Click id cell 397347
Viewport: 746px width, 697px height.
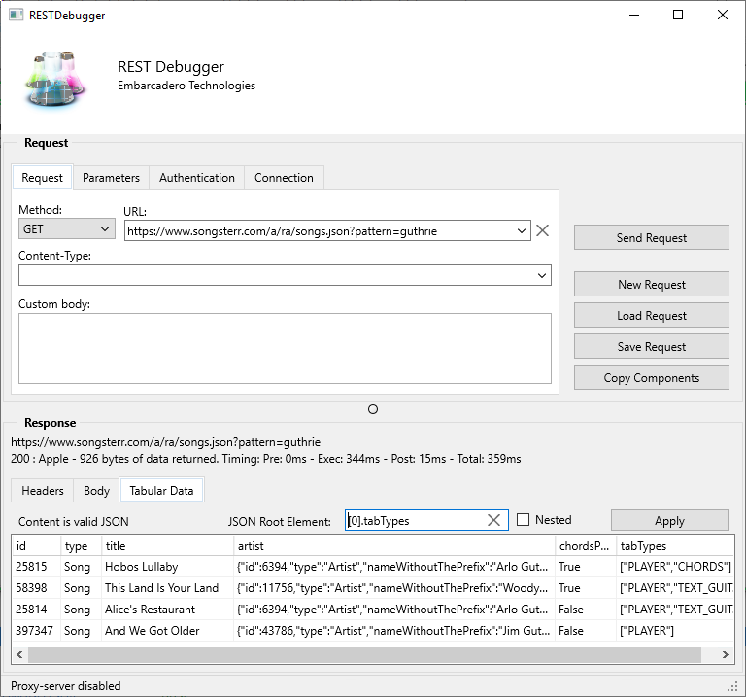pos(36,631)
